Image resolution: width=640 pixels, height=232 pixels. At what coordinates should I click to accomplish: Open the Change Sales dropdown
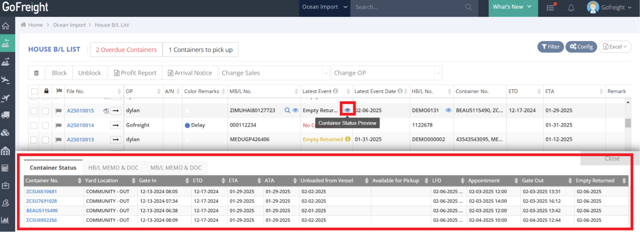tap(274, 73)
